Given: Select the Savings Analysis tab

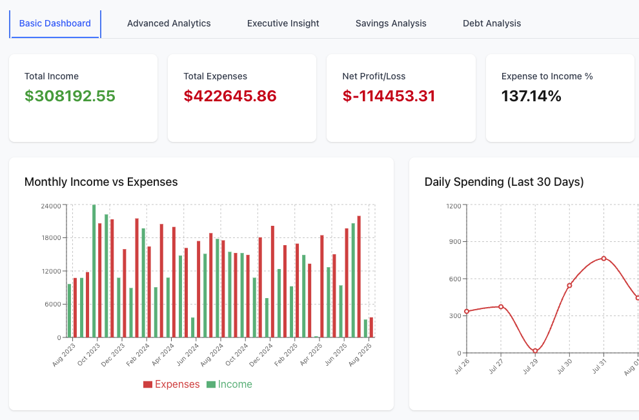Looking at the screenshot, I should tap(391, 23).
